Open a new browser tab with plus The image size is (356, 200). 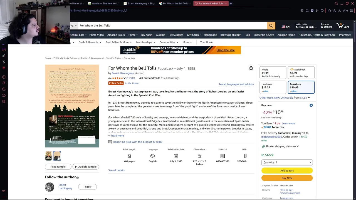pos(231,3)
